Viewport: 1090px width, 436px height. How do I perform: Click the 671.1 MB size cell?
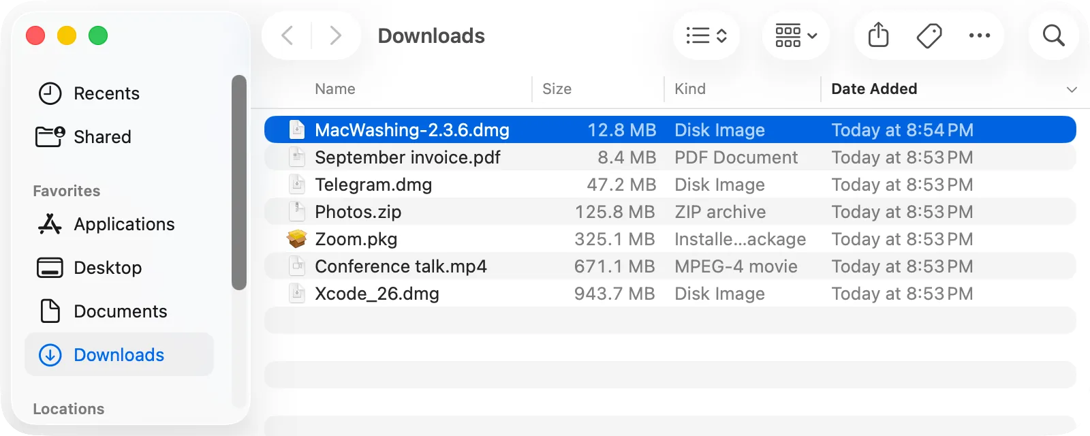click(614, 266)
